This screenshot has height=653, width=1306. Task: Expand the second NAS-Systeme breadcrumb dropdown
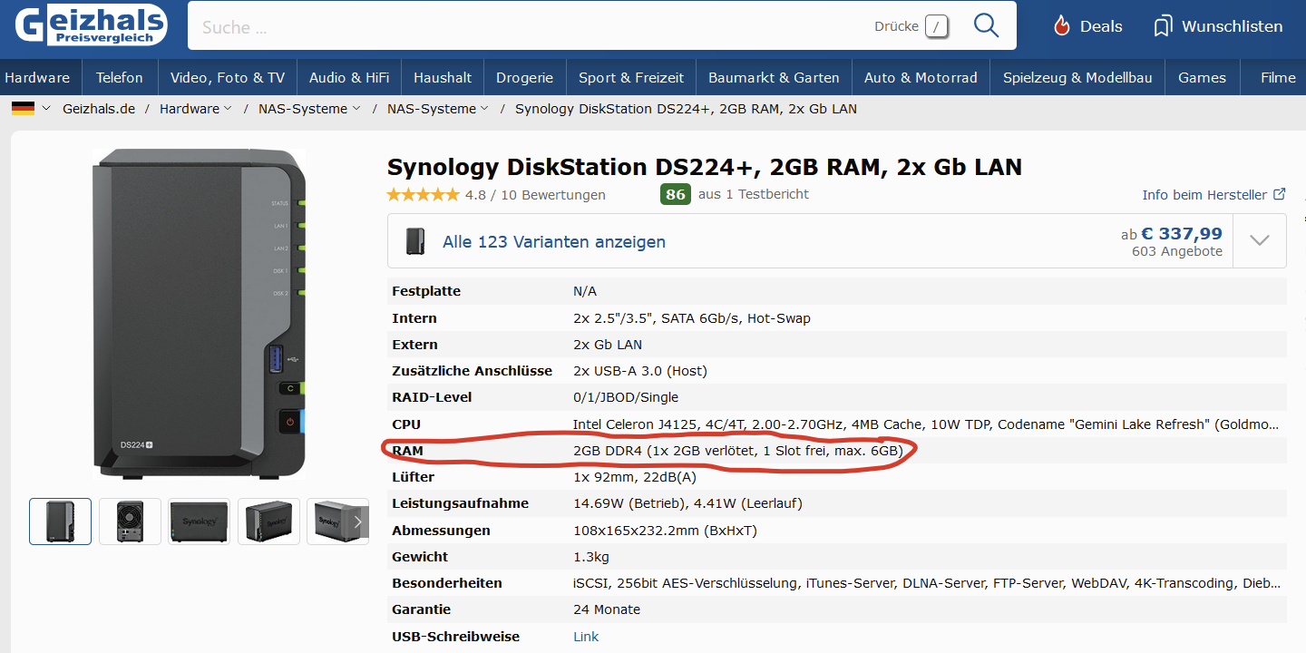click(x=484, y=109)
